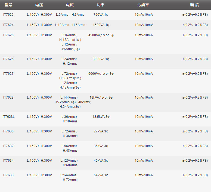Click voltage cell in IT7626 row

(x=39, y=59)
